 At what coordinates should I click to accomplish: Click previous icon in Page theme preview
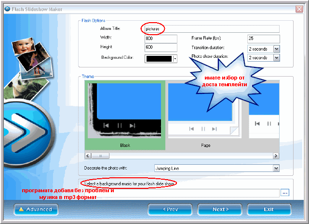191,129
